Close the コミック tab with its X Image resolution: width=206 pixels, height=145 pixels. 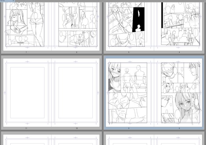(x=13, y=1)
